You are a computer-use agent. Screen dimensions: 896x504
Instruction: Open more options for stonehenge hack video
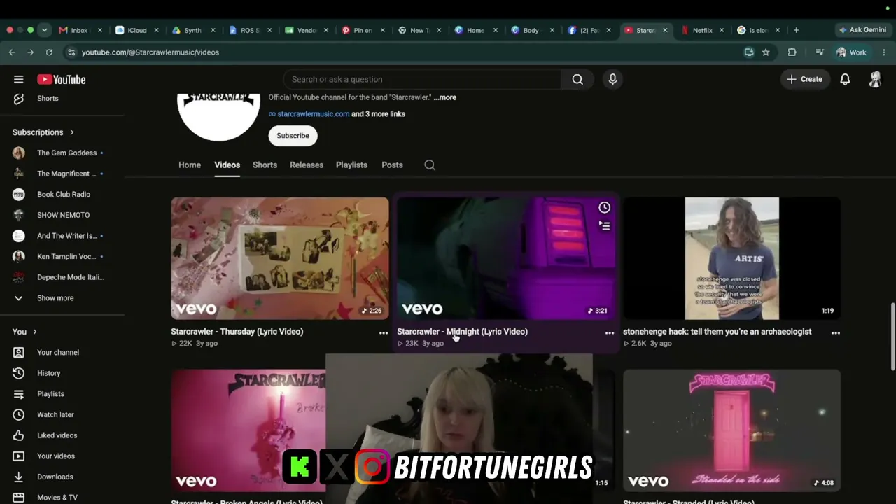pos(835,333)
